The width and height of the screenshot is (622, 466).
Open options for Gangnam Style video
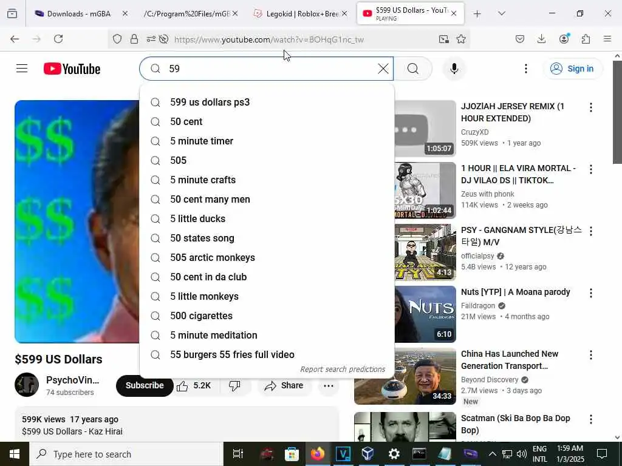(590, 231)
